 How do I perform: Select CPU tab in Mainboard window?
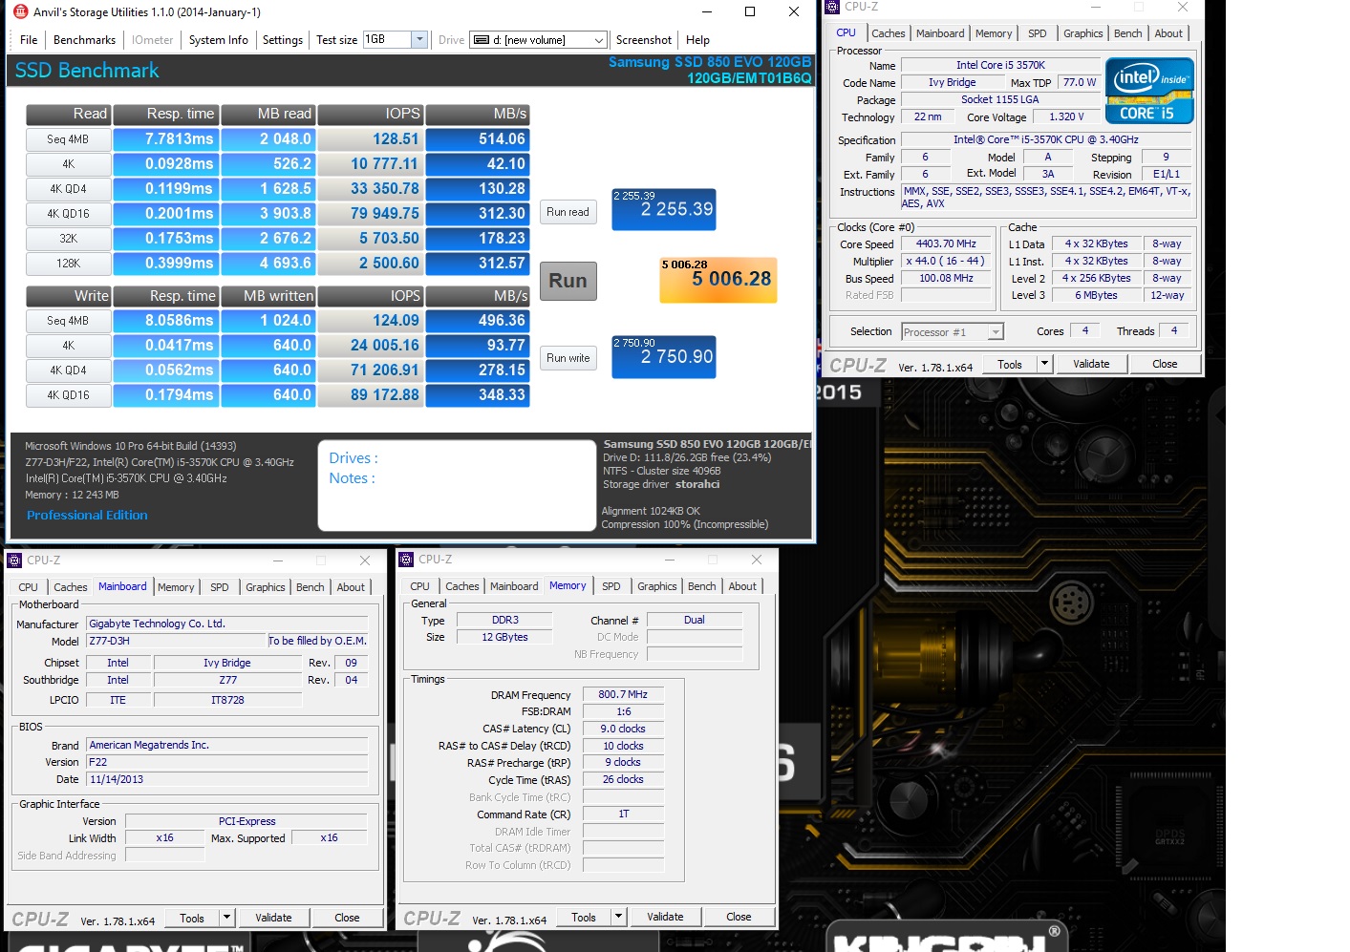(29, 587)
